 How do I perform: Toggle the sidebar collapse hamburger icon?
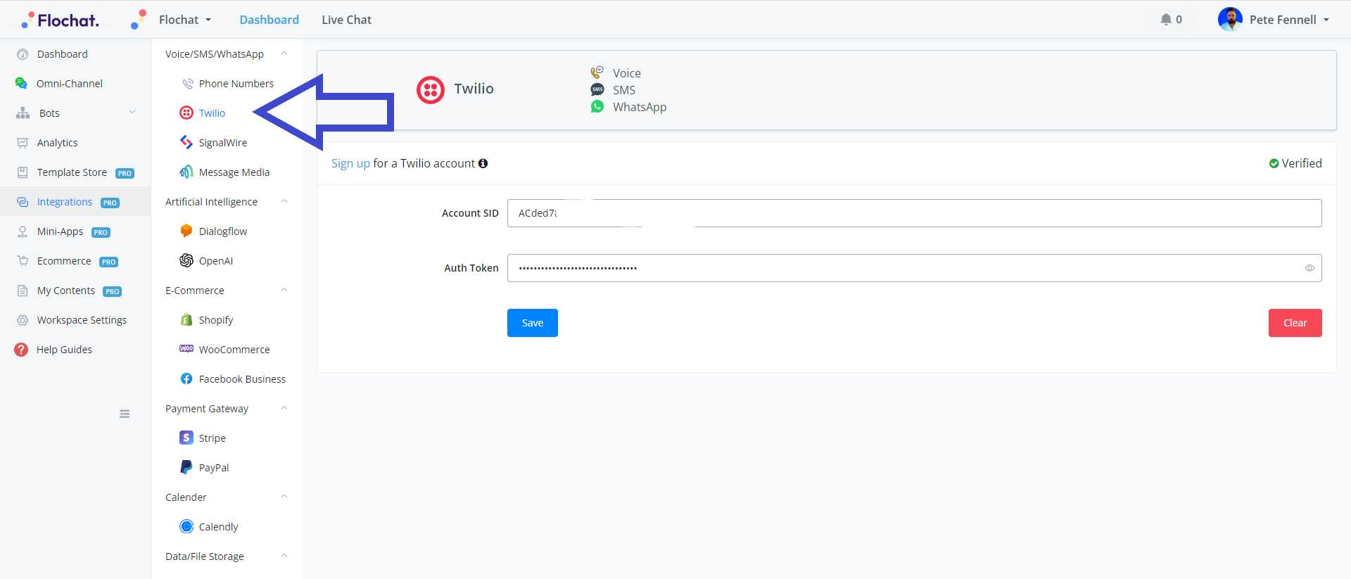[x=125, y=414]
